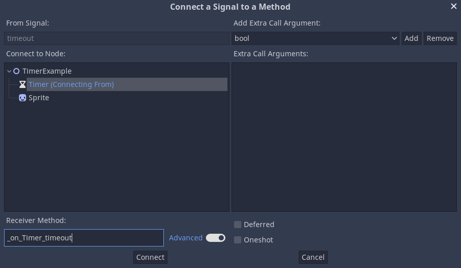Collapse the TimerExample tree node
The width and height of the screenshot is (461, 268).
click(x=9, y=71)
